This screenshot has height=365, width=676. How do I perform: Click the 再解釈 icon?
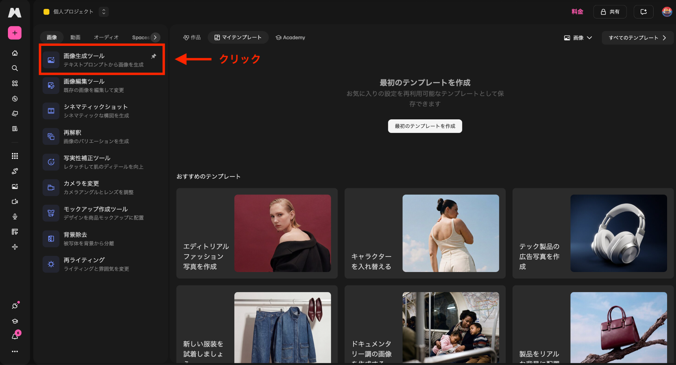click(51, 137)
